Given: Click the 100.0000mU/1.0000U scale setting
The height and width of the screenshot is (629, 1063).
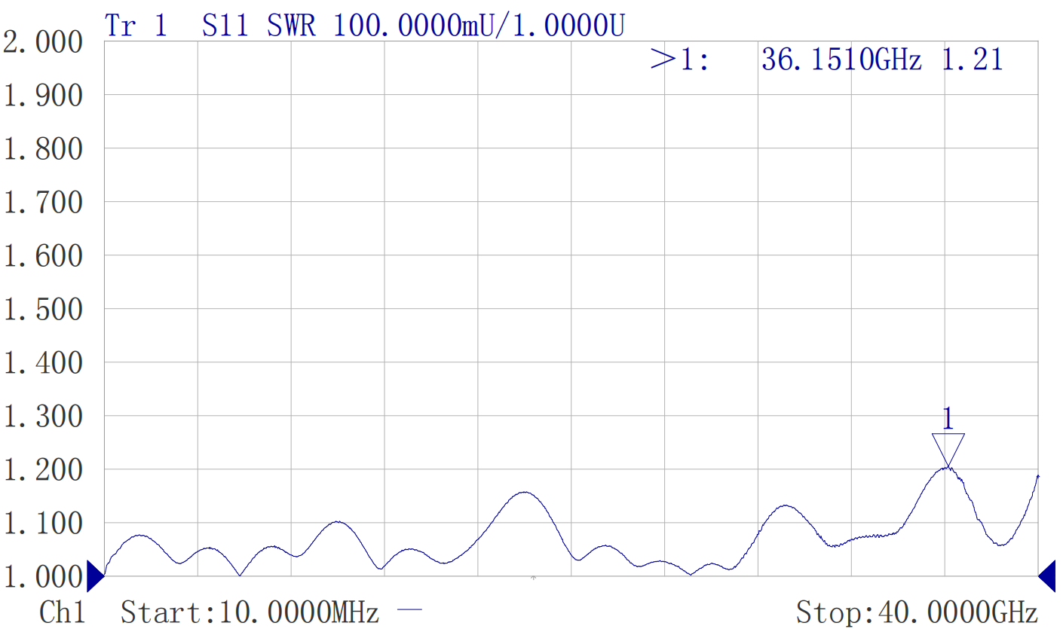Looking at the screenshot, I should pos(479,26).
